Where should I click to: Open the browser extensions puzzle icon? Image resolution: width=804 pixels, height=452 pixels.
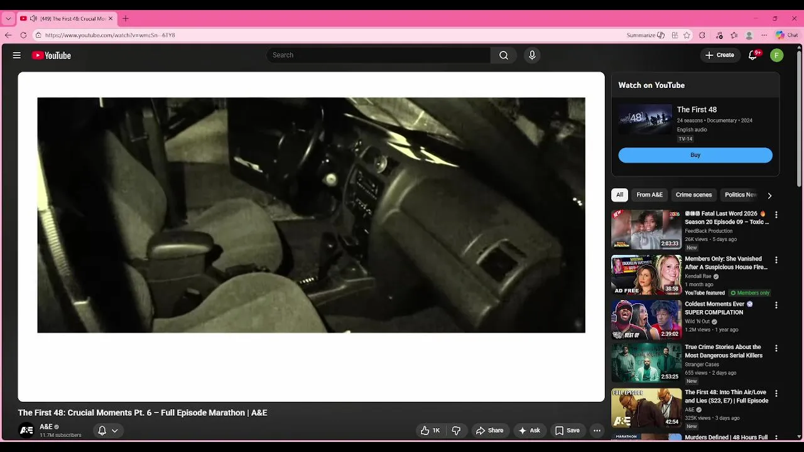pyautogui.click(x=702, y=35)
